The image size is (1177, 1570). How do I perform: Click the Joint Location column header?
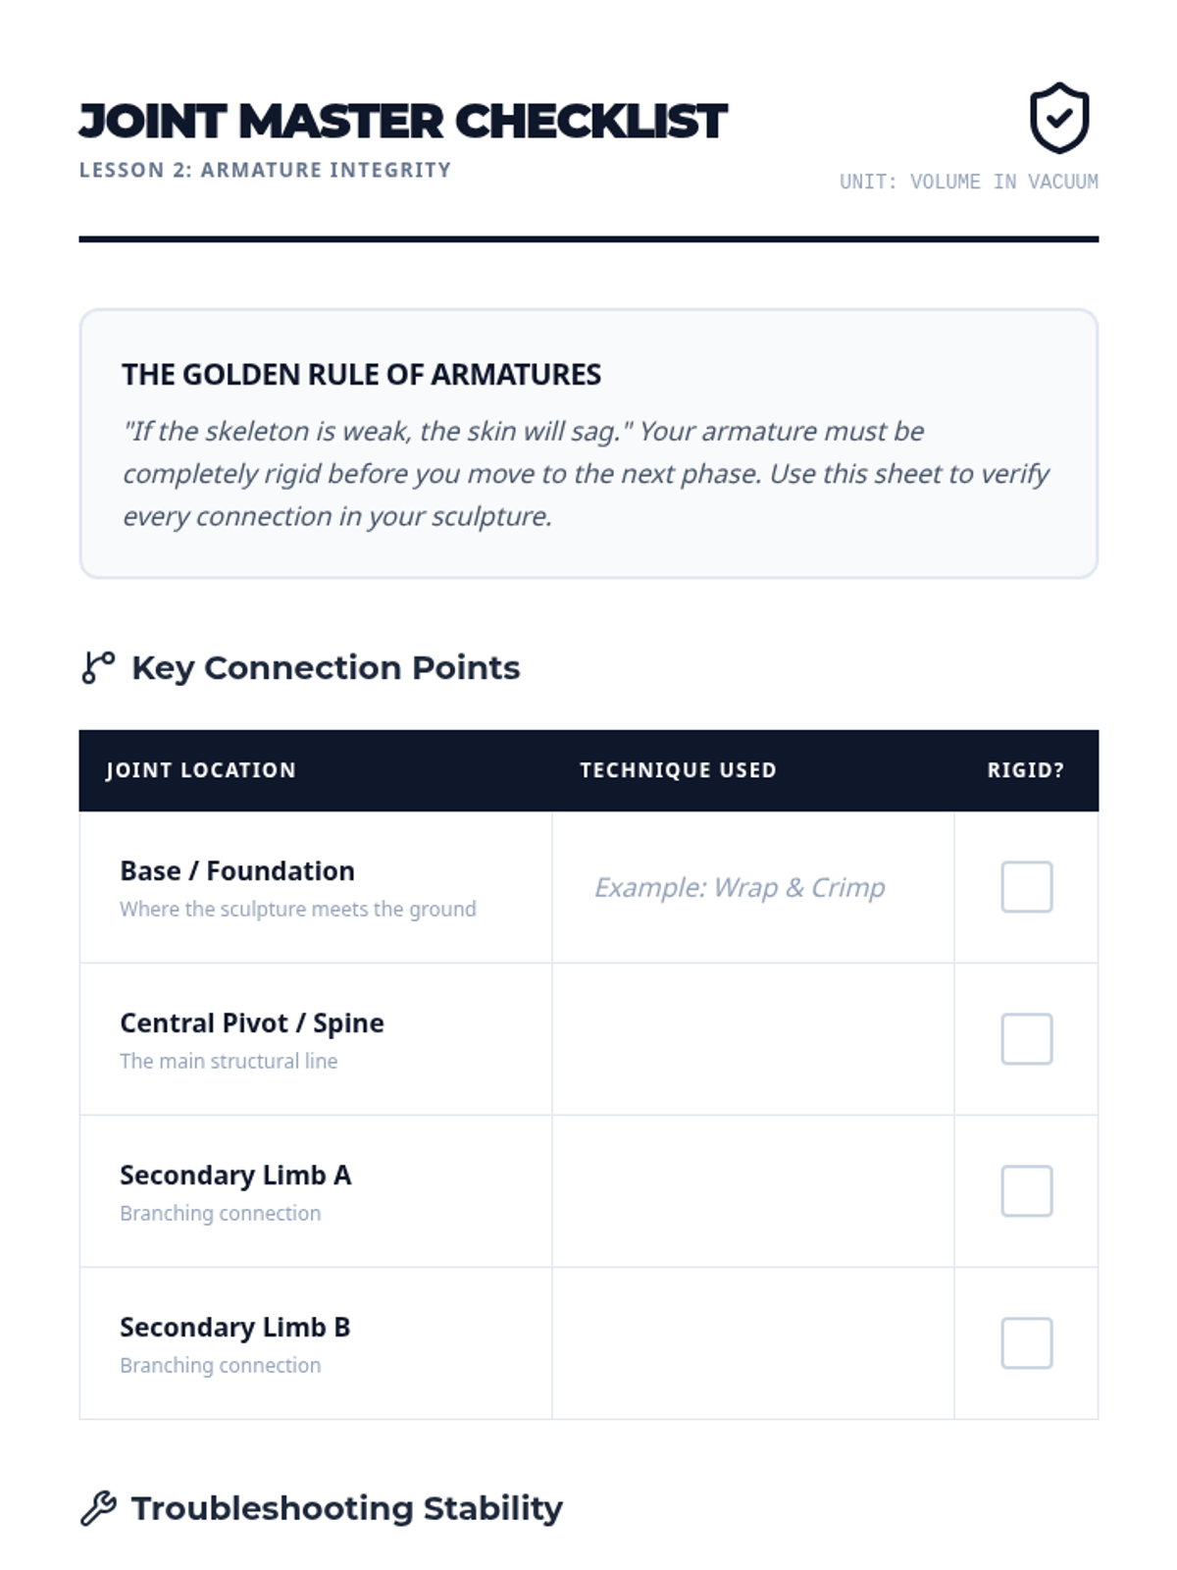(x=201, y=770)
